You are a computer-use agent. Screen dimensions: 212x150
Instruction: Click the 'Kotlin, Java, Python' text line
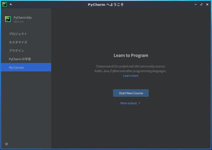coord(130,71)
